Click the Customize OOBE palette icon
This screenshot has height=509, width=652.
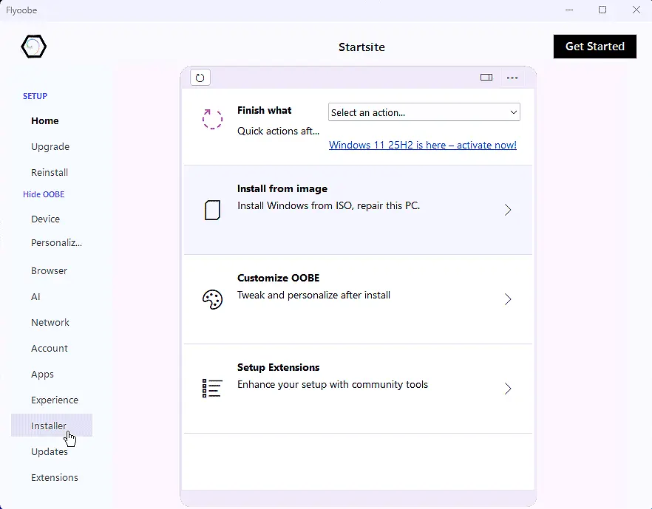(x=212, y=299)
